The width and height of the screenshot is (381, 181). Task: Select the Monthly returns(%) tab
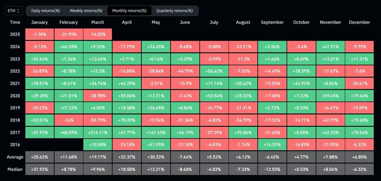[x=129, y=10]
